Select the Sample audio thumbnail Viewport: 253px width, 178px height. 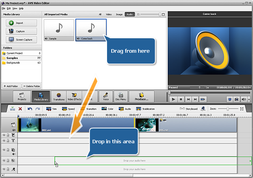[59, 30]
